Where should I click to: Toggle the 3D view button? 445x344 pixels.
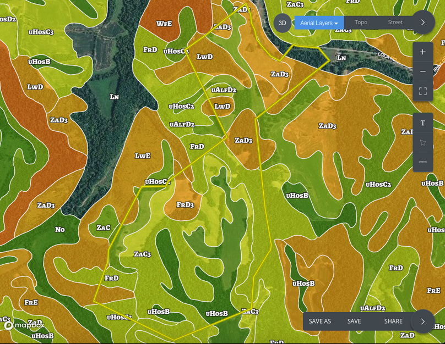282,23
